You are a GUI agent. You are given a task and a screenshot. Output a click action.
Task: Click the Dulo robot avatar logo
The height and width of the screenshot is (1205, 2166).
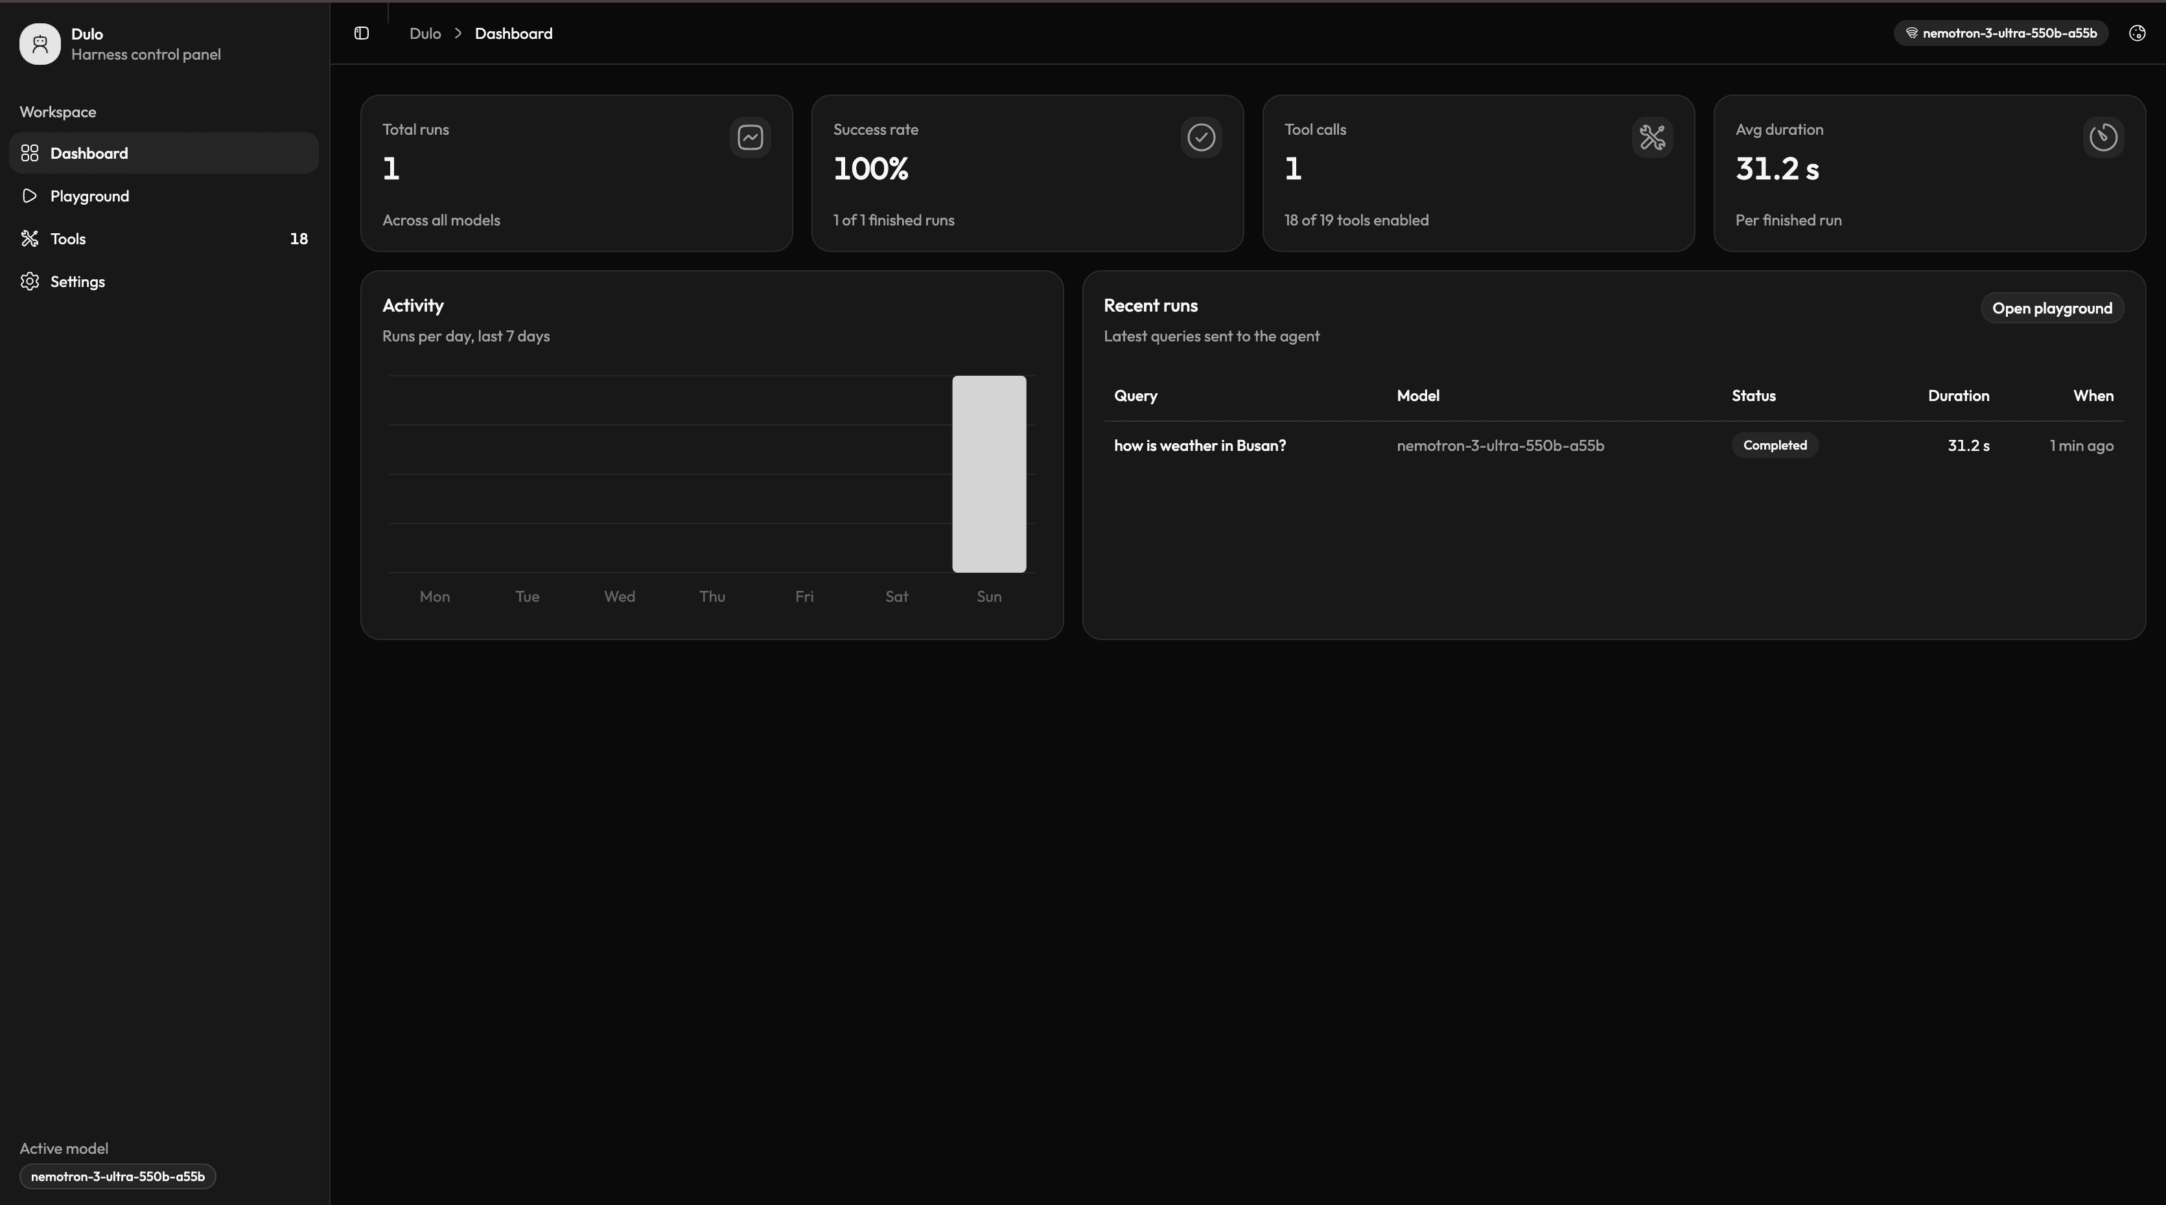coord(40,43)
